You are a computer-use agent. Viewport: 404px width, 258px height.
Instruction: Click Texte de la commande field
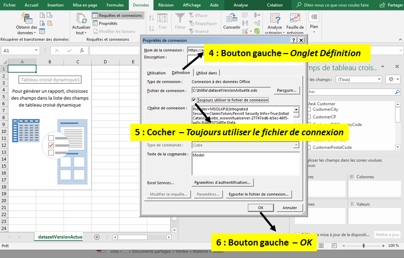(x=246, y=163)
